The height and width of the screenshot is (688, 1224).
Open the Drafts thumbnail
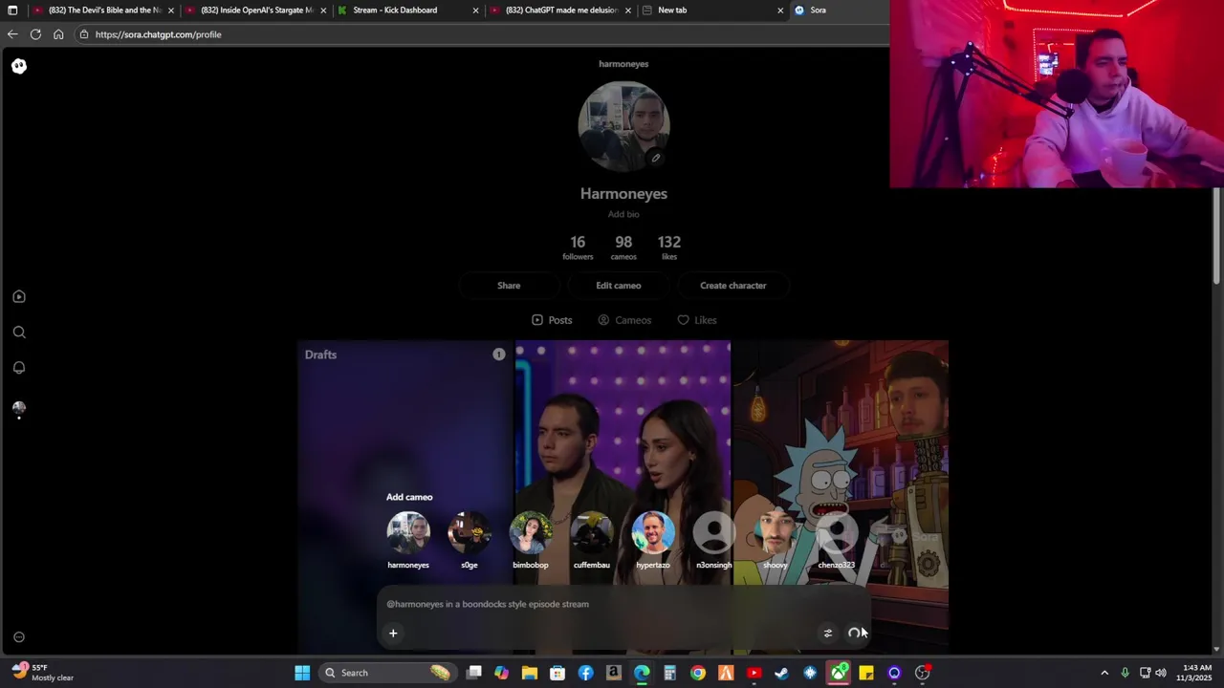point(405,497)
